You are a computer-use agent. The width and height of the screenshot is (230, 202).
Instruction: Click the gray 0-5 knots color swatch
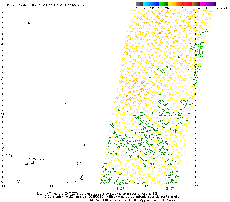139,4
